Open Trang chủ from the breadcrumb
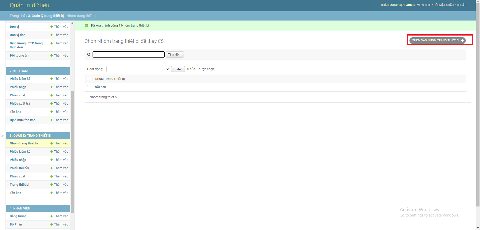 (17, 16)
